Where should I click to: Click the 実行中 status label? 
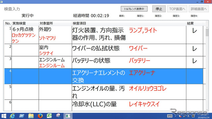coord(27,16)
